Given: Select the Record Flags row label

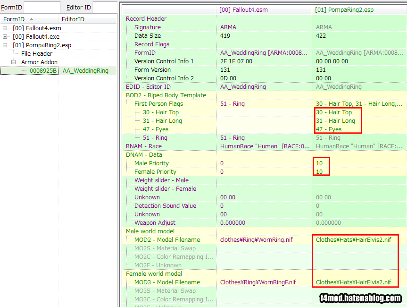Looking at the screenshot, I should (x=151, y=44).
